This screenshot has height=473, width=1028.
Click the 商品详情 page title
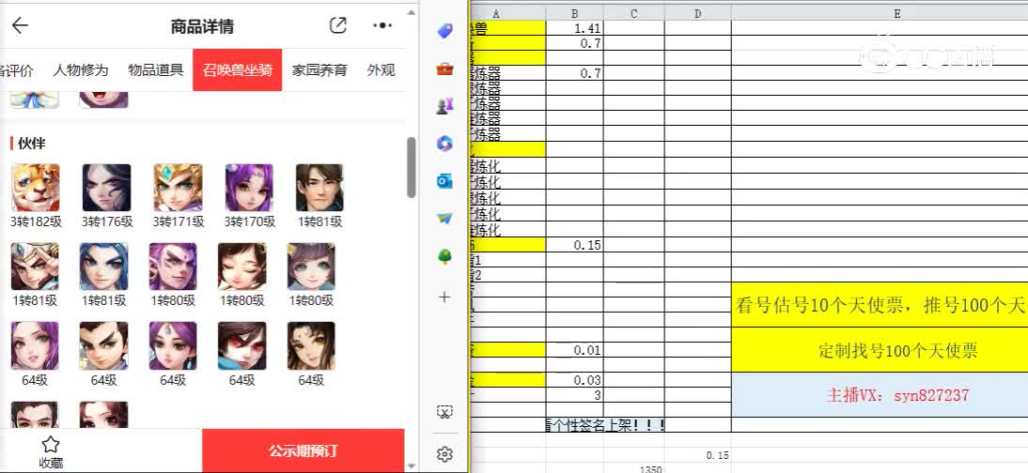coord(202,26)
